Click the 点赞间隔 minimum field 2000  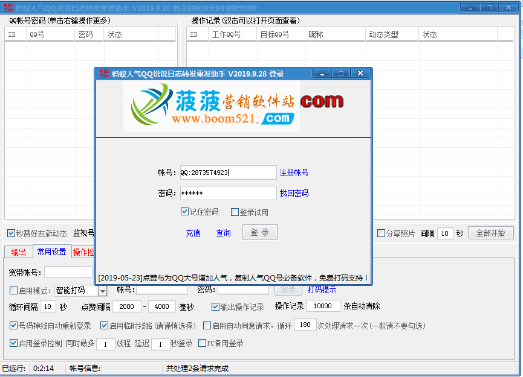point(127,306)
